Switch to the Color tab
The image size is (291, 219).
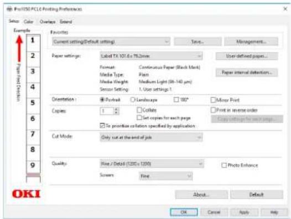[28, 22]
